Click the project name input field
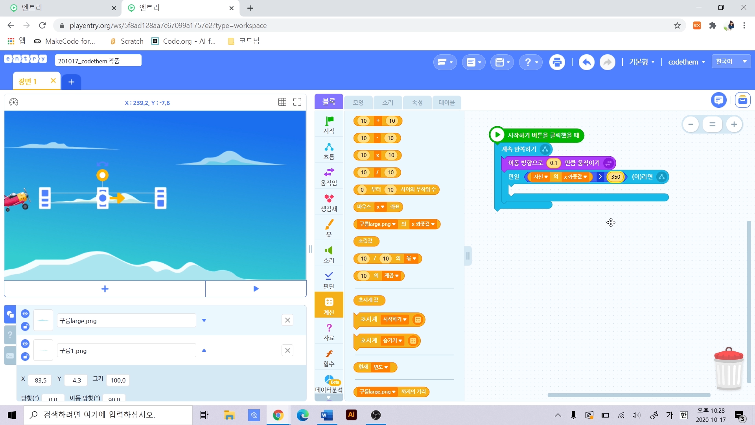 pyautogui.click(x=98, y=61)
